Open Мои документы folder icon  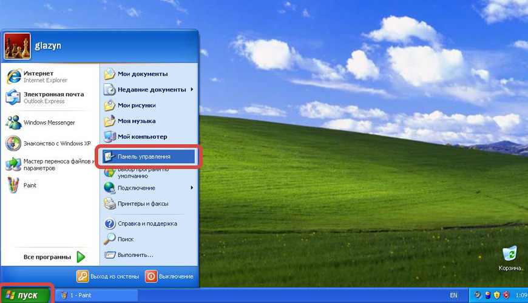point(109,74)
